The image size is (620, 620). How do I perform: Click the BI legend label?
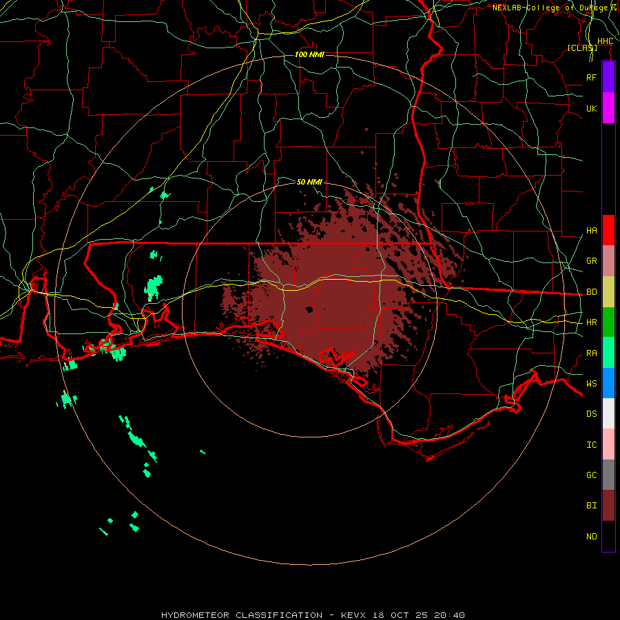click(x=591, y=506)
